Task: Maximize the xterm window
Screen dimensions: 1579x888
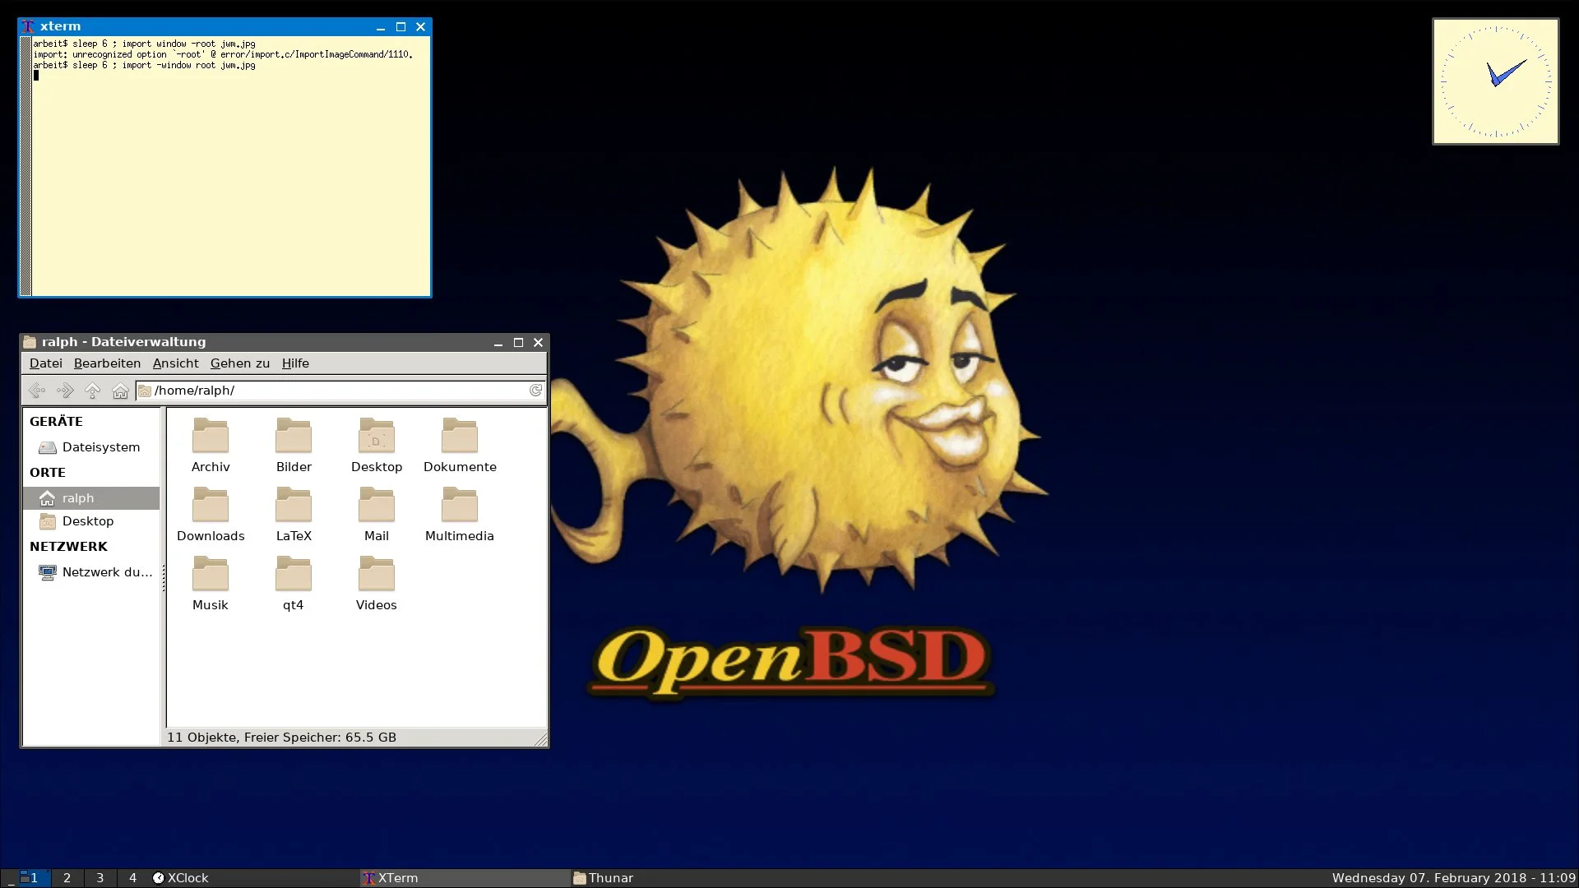Action: (401, 26)
